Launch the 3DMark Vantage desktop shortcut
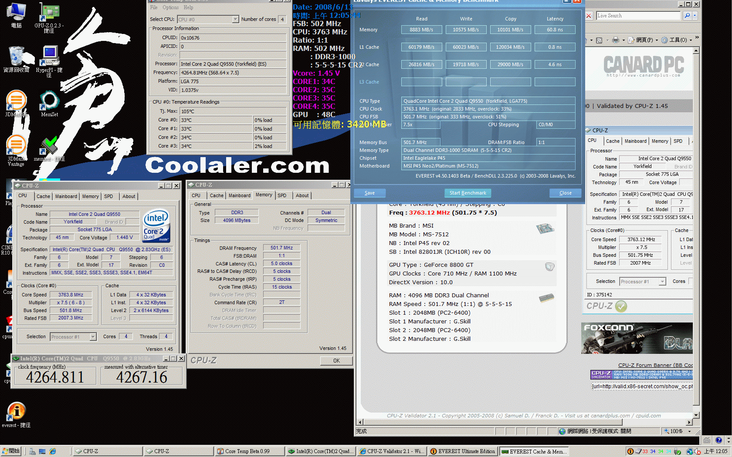Viewport: 732px width, 457px height. coord(16,151)
